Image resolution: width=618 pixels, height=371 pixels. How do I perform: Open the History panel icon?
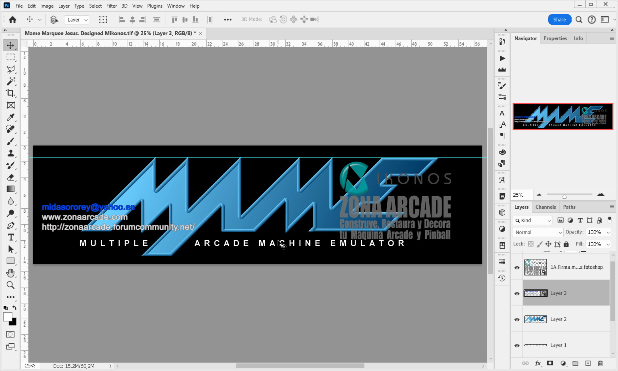pos(502,278)
